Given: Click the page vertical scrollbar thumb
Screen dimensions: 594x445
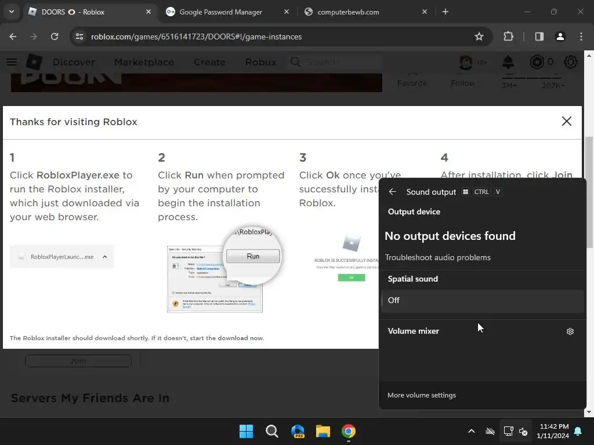Looking at the screenshot, I should [589, 192].
